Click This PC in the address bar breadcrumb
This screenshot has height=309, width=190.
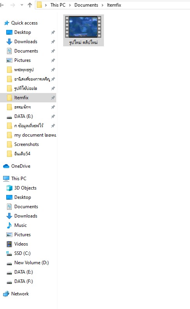(58, 5)
